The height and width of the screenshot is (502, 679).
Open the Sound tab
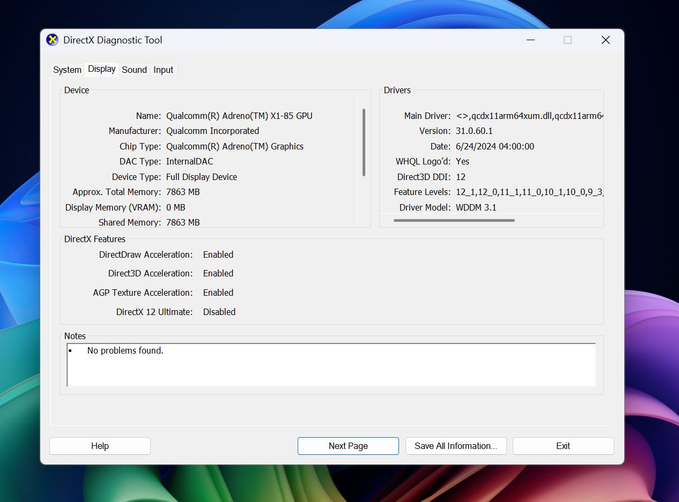[134, 70]
